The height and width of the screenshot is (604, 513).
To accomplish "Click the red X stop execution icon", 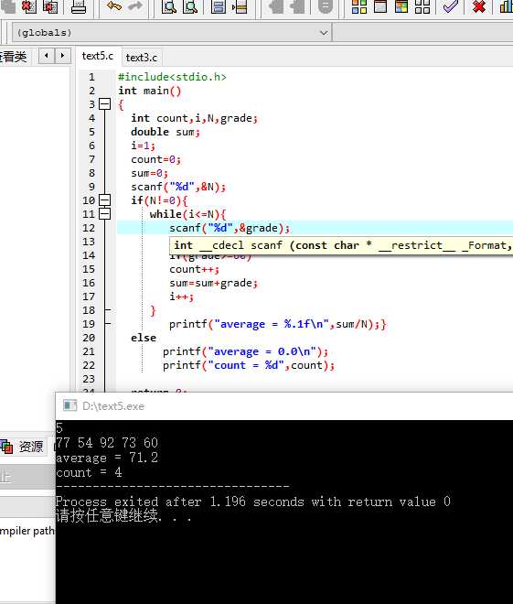I will coord(479,6).
